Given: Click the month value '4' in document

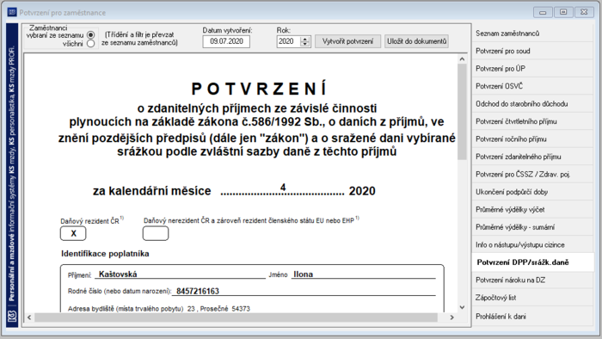Looking at the screenshot, I should (283, 188).
